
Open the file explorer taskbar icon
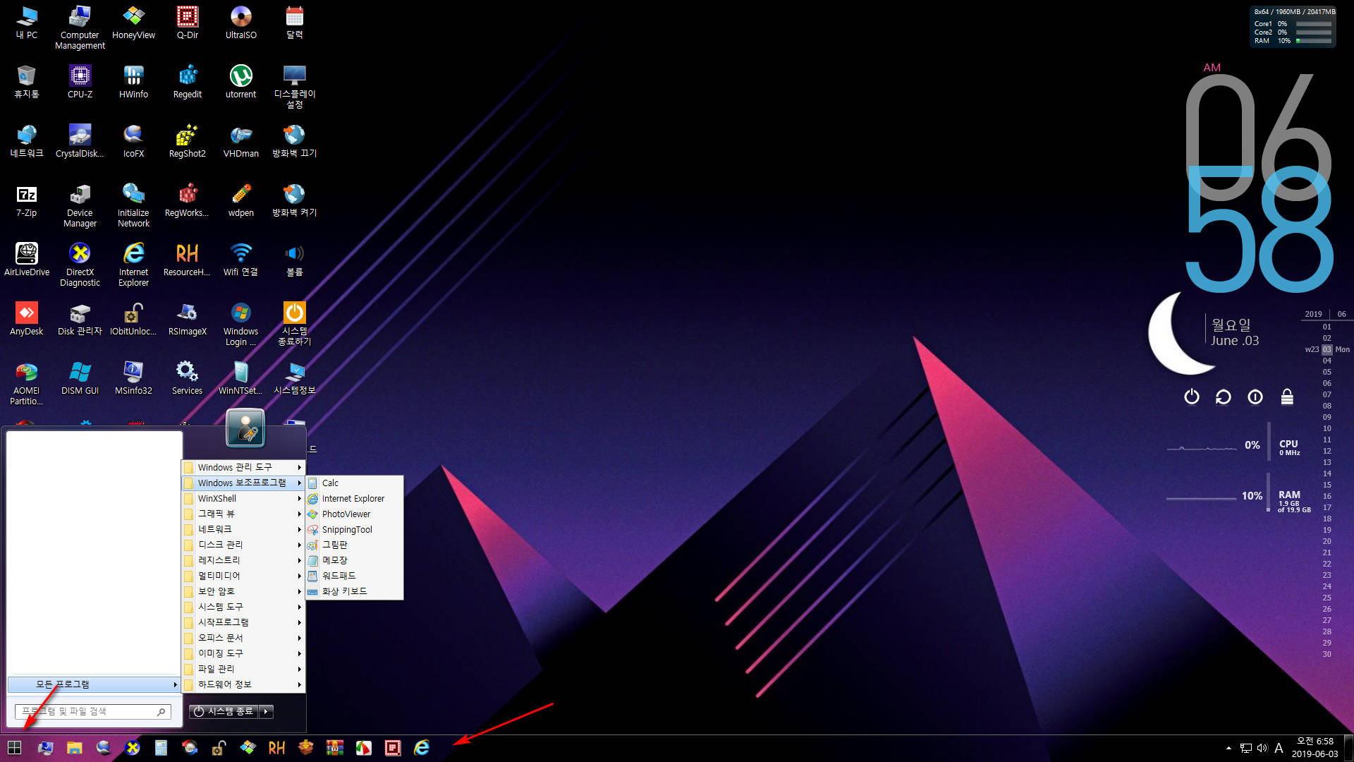click(x=74, y=748)
